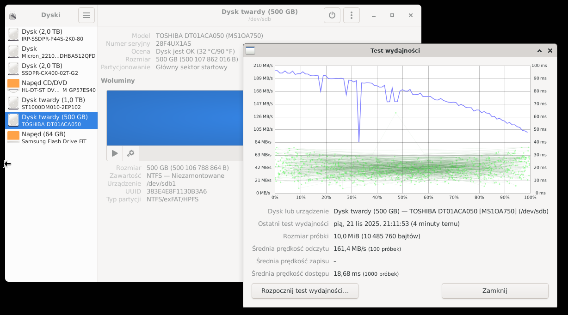Click the average read speed 161,4 MB/s

click(x=351, y=248)
